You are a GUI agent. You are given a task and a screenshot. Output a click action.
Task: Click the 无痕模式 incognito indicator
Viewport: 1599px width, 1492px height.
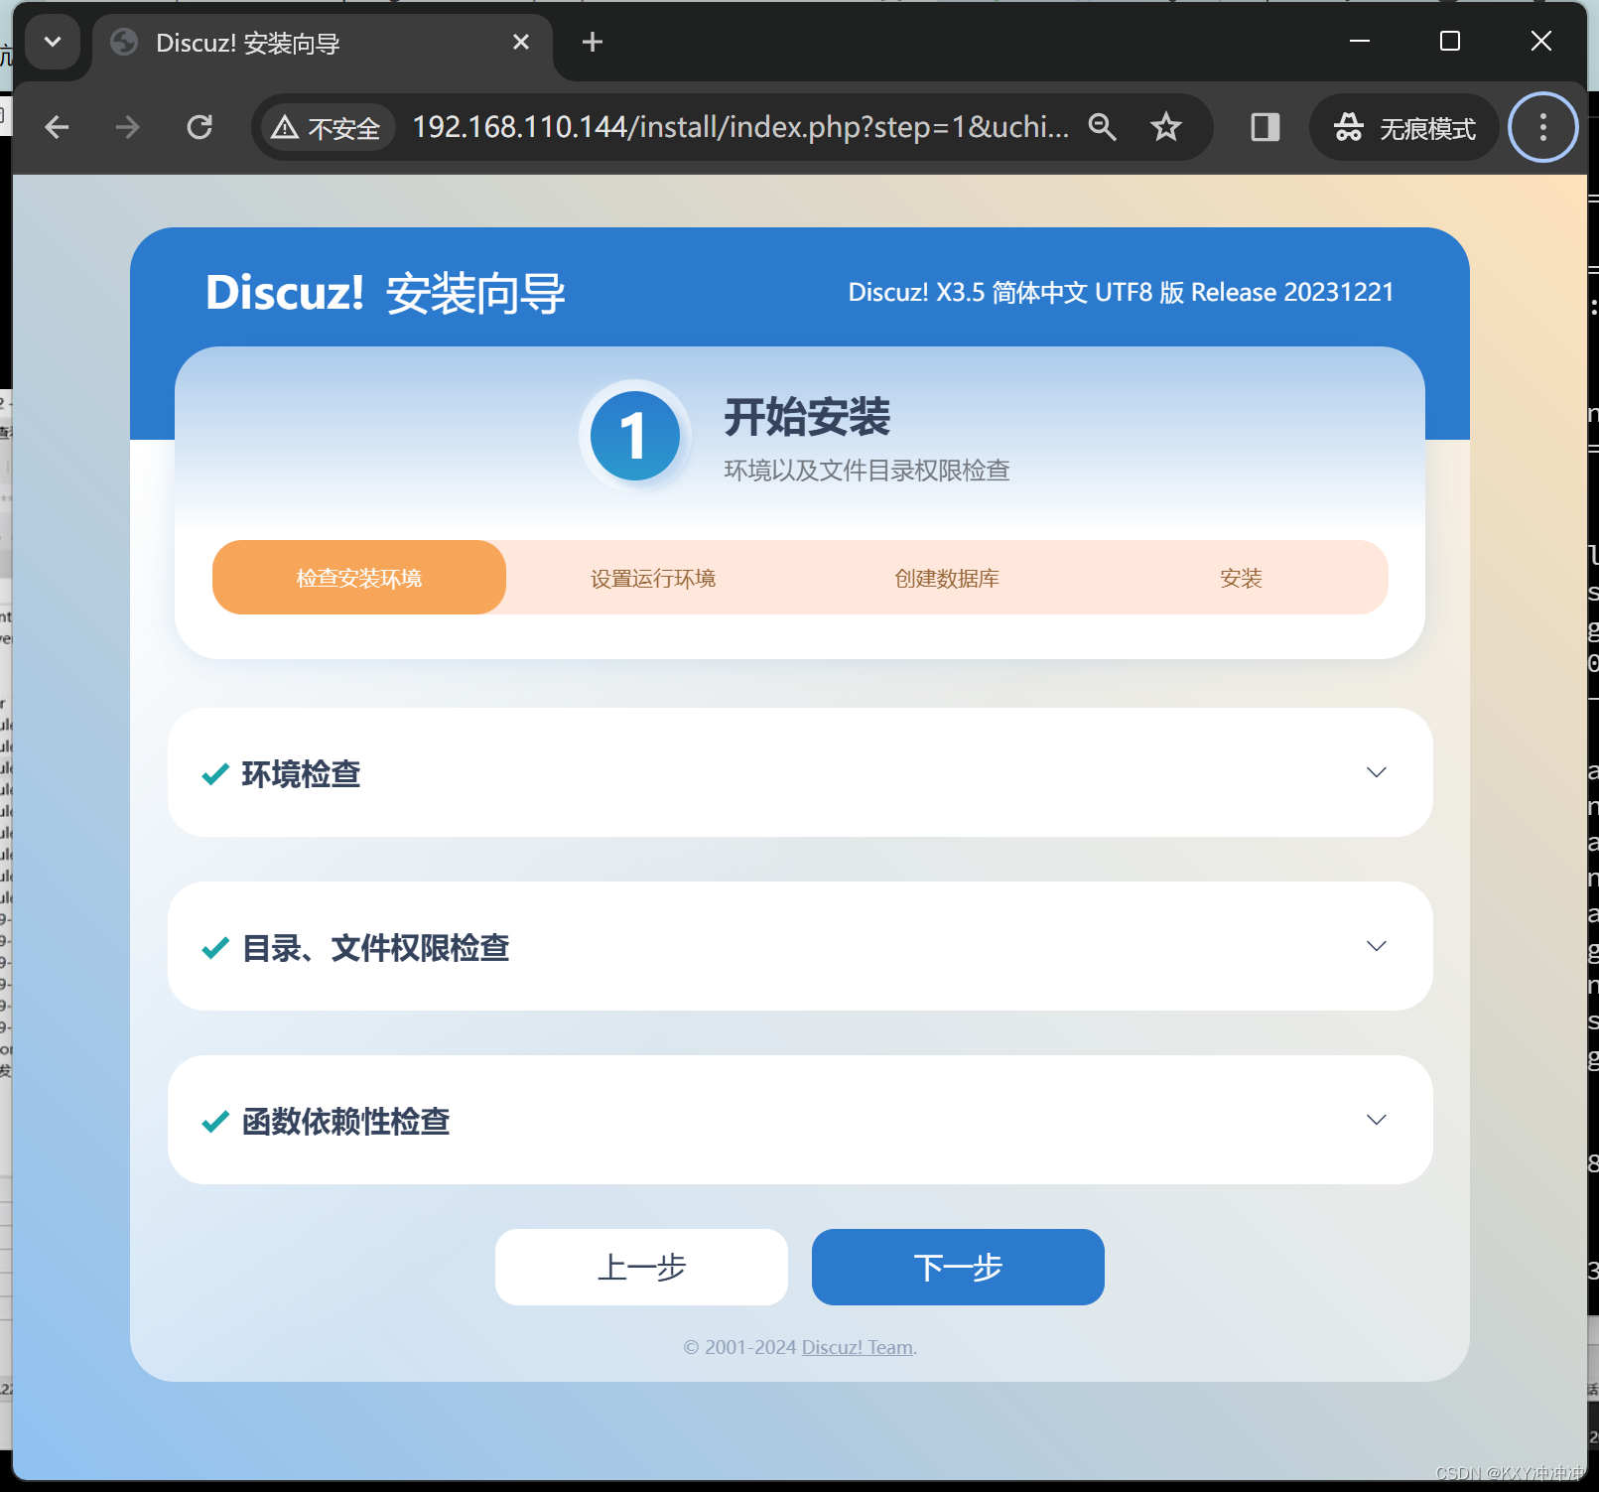tap(1404, 128)
